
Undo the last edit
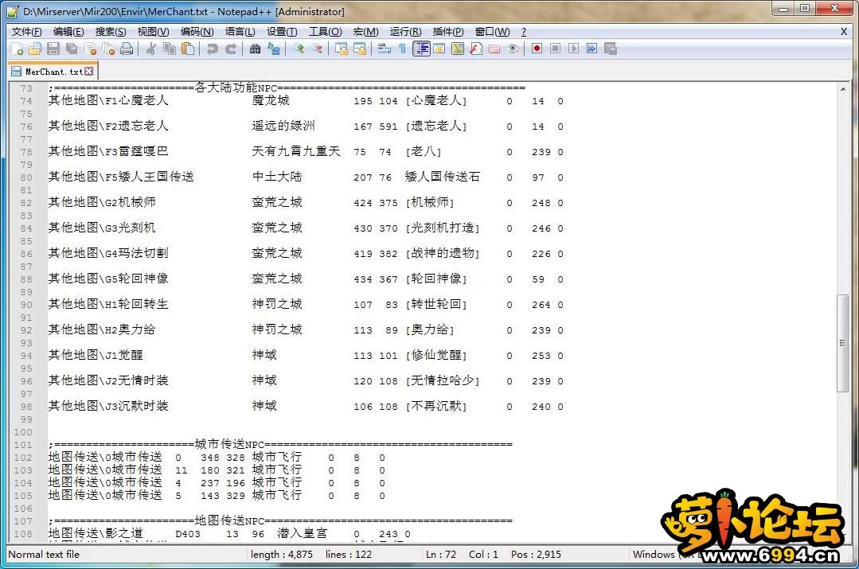tap(212, 49)
